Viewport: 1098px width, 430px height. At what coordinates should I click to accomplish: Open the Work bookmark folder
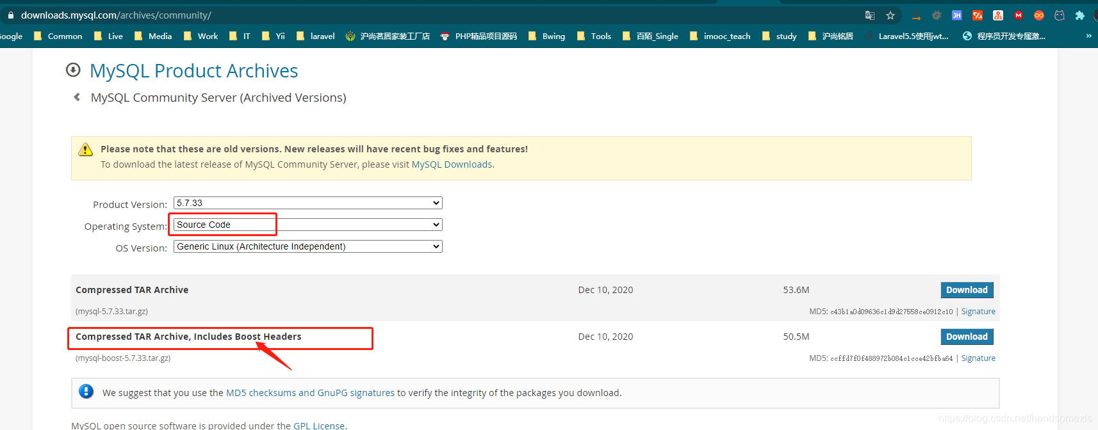tap(201, 36)
